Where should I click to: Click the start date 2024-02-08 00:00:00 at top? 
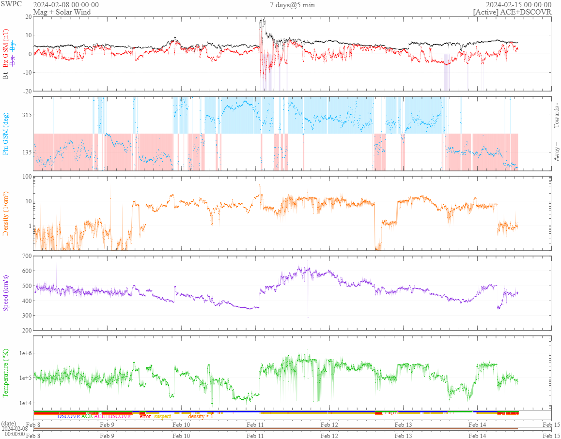pyautogui.click(x=66, y=5)
